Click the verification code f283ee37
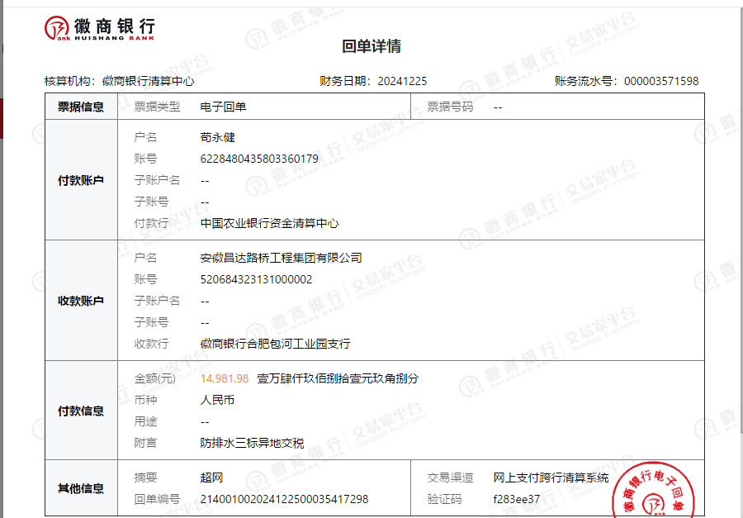Image resolution: width=743 pixels, height=518 pixels. tap(516, 499)
